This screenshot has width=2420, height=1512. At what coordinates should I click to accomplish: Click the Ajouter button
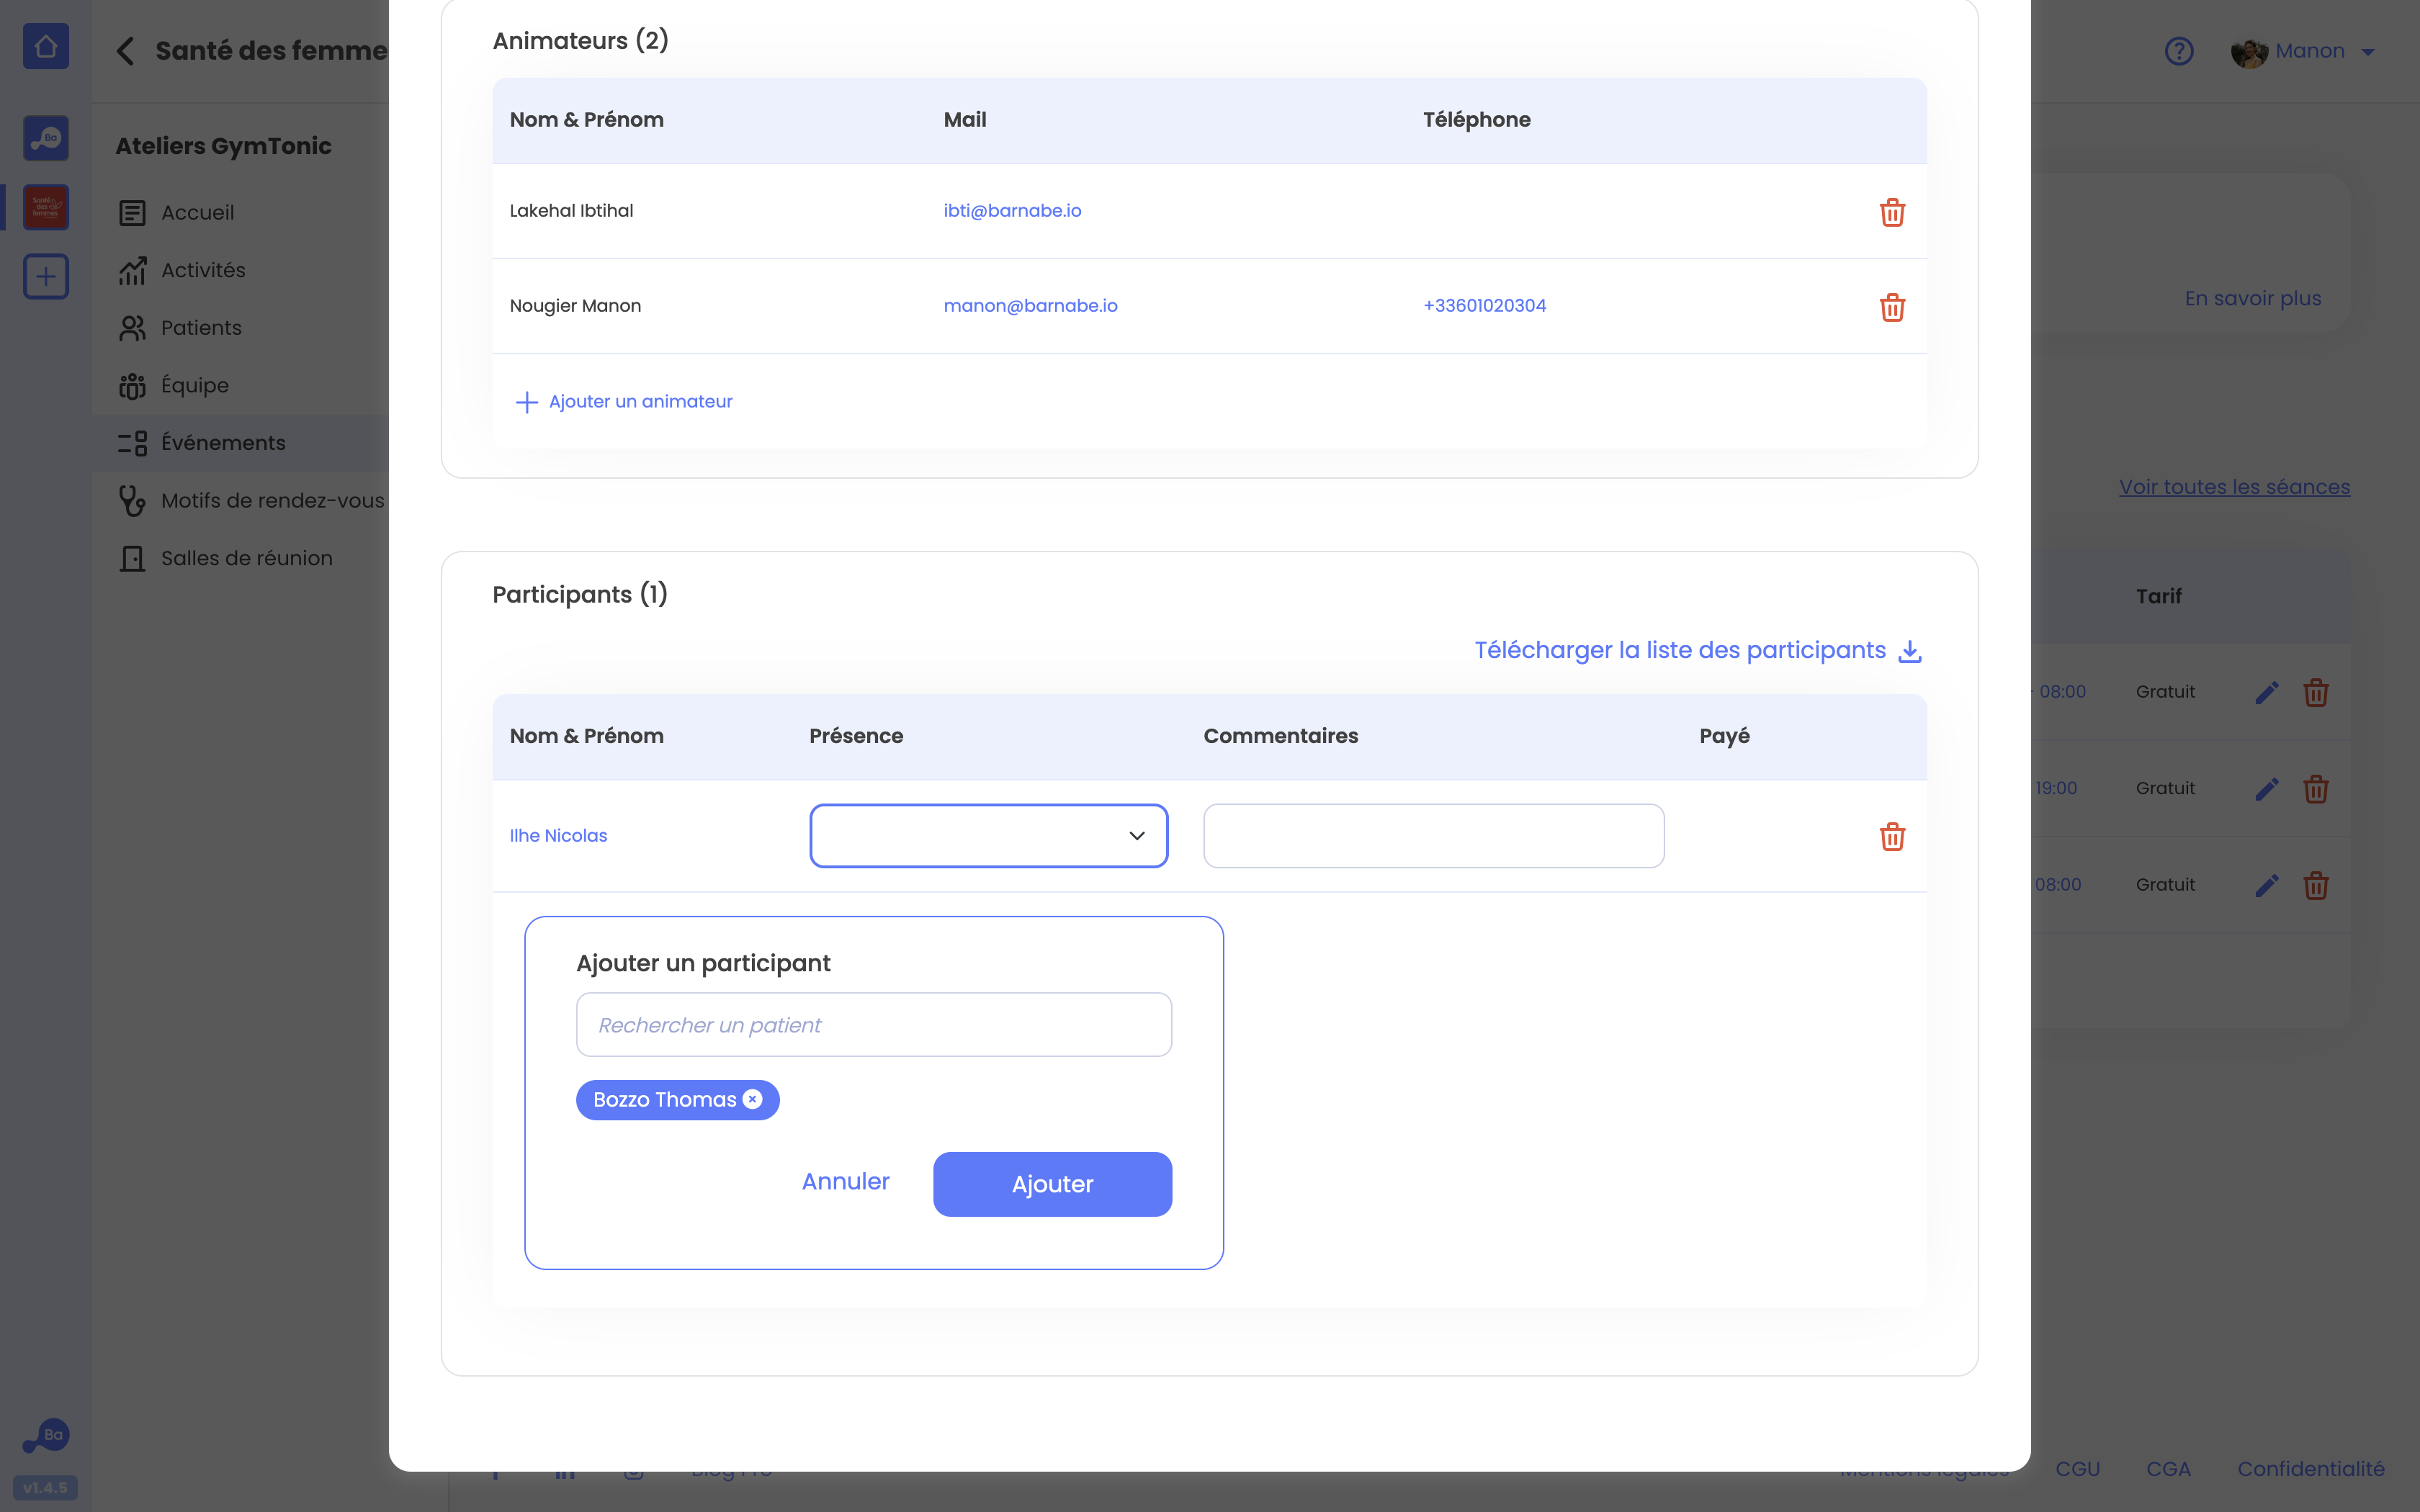click(1052, 1184)
